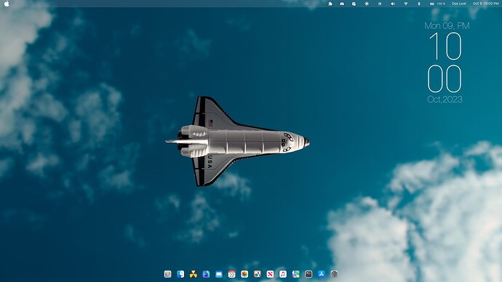Open the Wi-Fi menu
This screenshot has width=502, height=282.
pos(406,4)
